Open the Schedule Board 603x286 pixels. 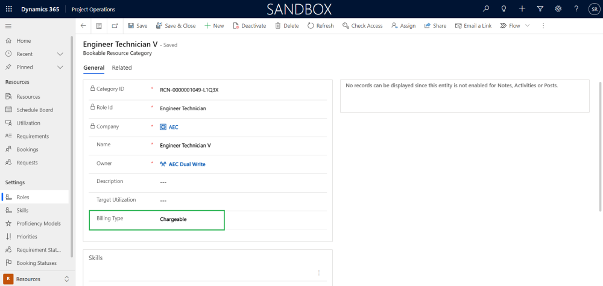34,110
